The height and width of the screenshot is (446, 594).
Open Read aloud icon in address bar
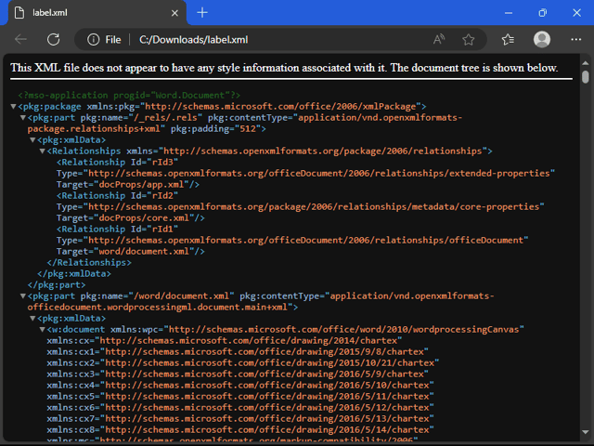tap(439, 39)
